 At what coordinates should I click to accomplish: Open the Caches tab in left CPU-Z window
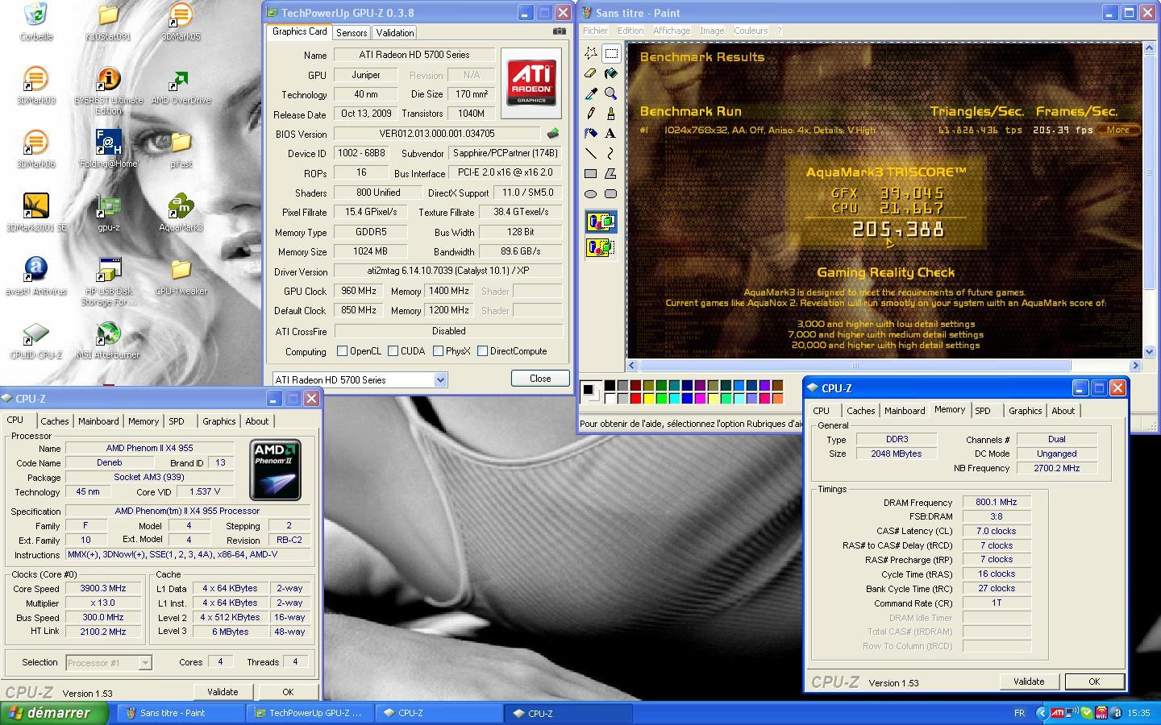point(55,421)
